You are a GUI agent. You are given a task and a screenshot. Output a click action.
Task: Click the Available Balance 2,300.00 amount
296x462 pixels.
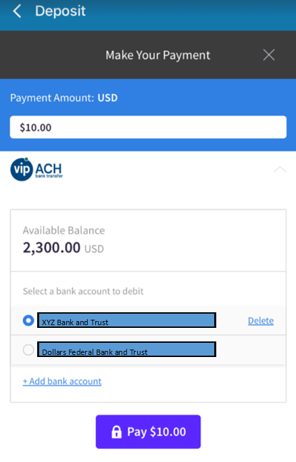(x=52, y=247)
